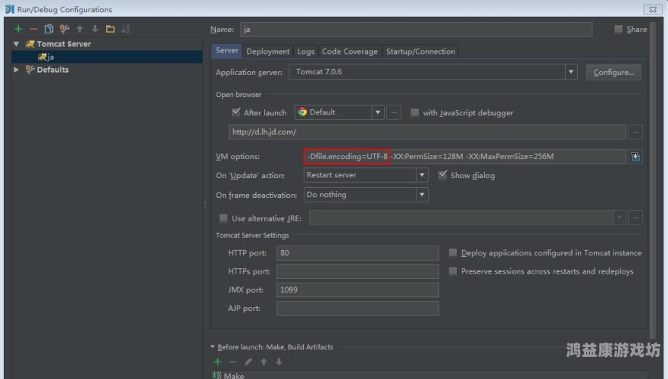Screen dimensions: 668x379
Task: Switch to the Server tab
Action: [226, 51]
